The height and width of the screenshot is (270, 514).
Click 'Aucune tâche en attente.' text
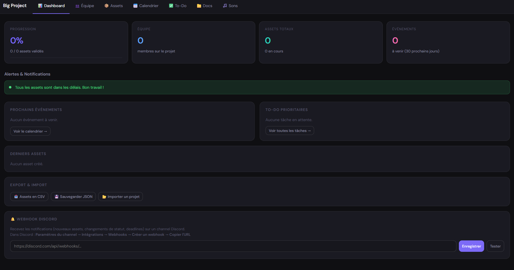[289, 120]
